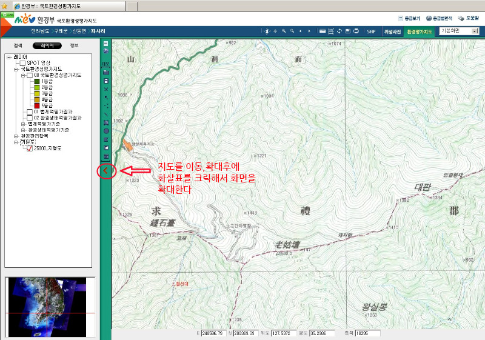This screenshot has height=340, width=485.
Task: Switch to the 검색 tab
Action: (x=18, y=45)
